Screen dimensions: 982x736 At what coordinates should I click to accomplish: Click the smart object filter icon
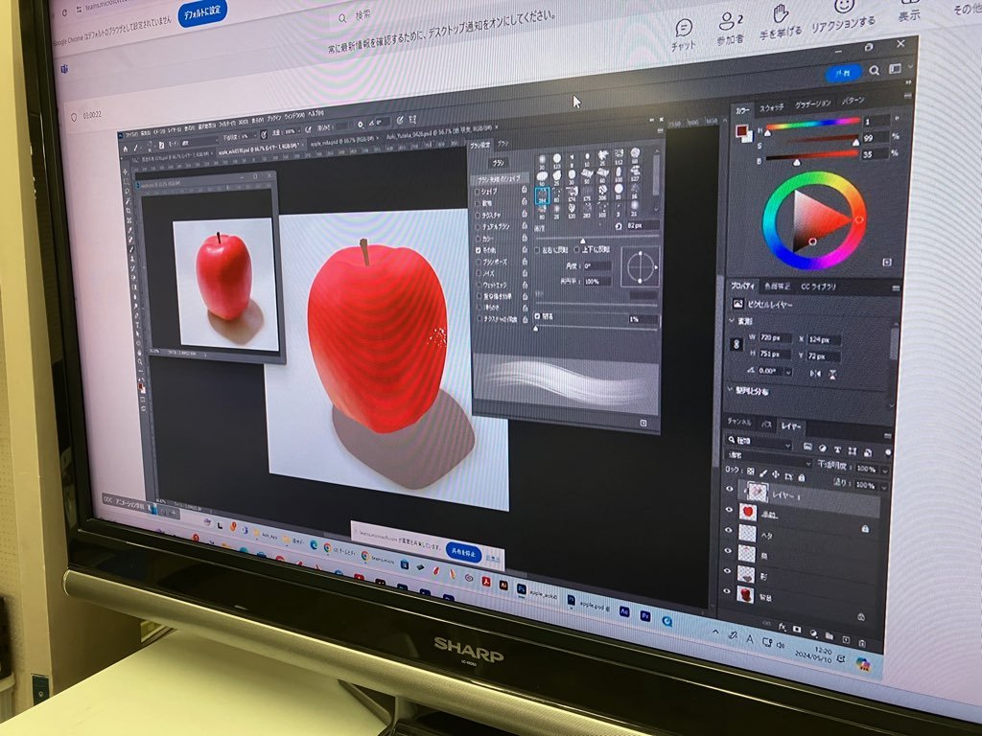[867, 452]
